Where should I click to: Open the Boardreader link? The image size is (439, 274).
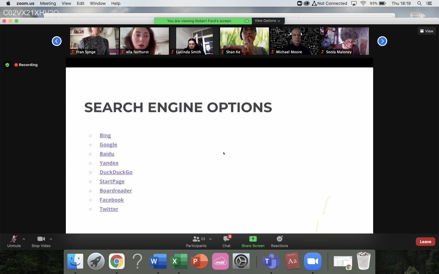[x=116, y=190]
